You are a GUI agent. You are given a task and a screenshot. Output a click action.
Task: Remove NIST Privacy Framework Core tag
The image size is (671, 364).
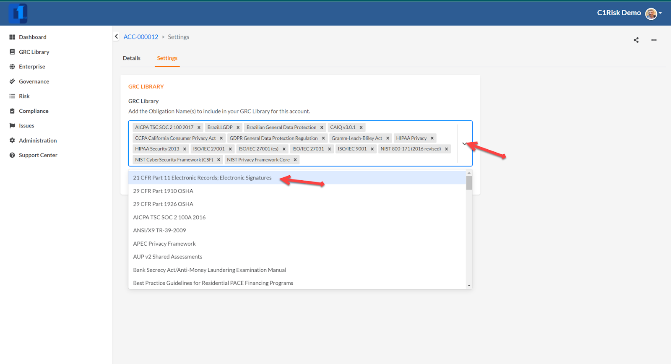[295, 160]
